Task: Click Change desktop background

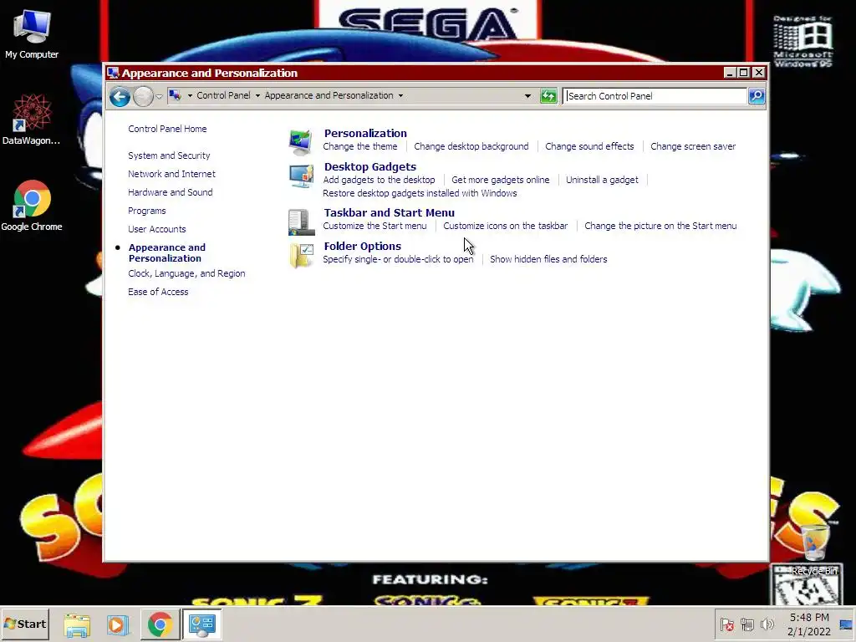Action: pyautogui.click(x=471, y=146)
